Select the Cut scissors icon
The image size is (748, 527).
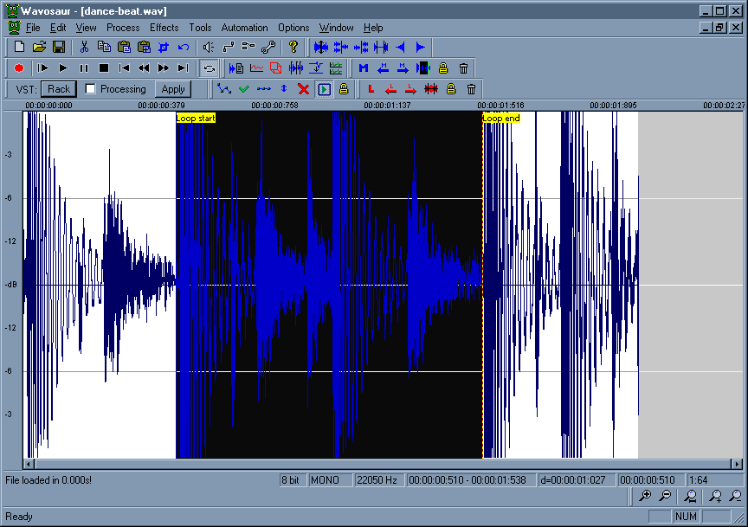85,47
